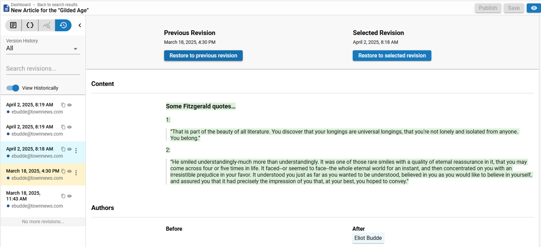Screen dimensions: 541x247
Task: Copy the first April 2, 8:19 AM revision
Action: click(63, 105)
